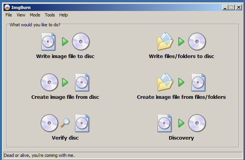Click the green arrow above Write image file to disc
245x160 pixels.
click(x=65, y=42)
